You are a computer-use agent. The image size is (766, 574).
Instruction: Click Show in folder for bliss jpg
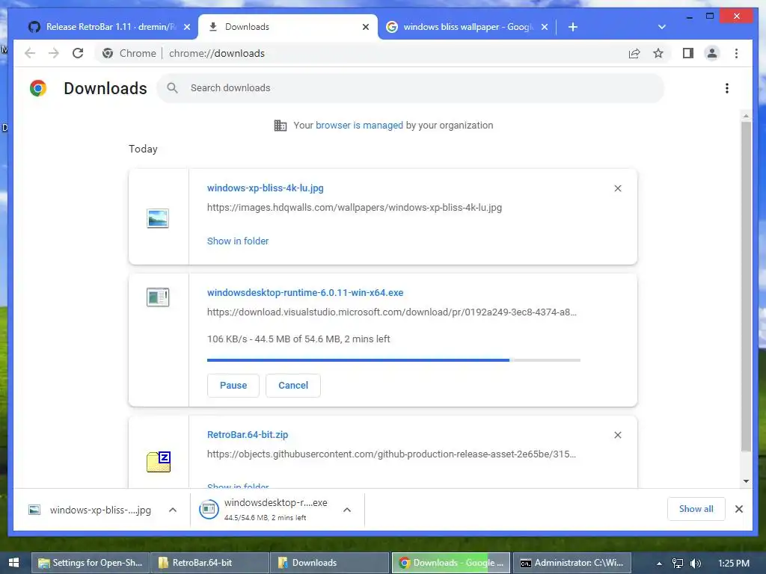238,241
